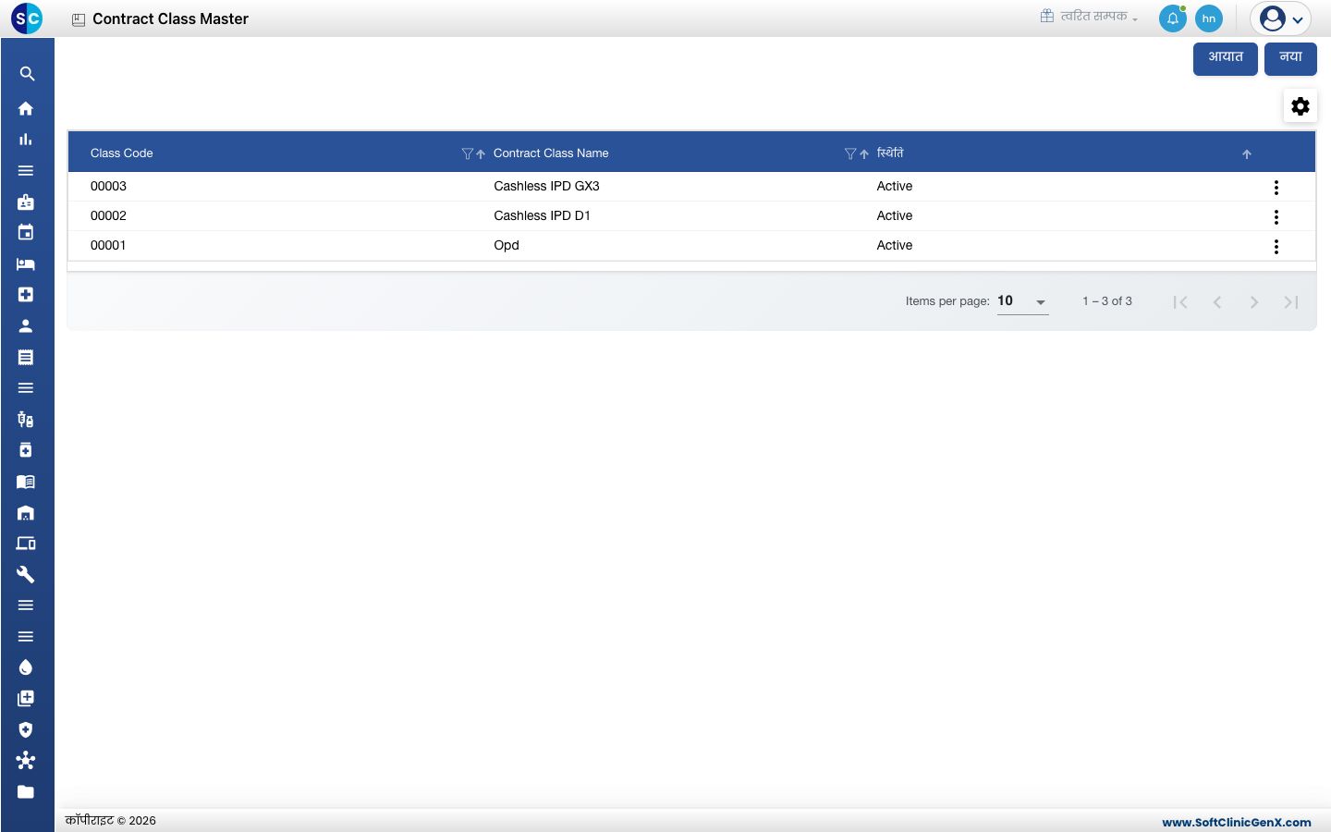This screenshot has height=832, width=1331.
Task: Open the search icon in sidebar
Action: coord(27,74)
